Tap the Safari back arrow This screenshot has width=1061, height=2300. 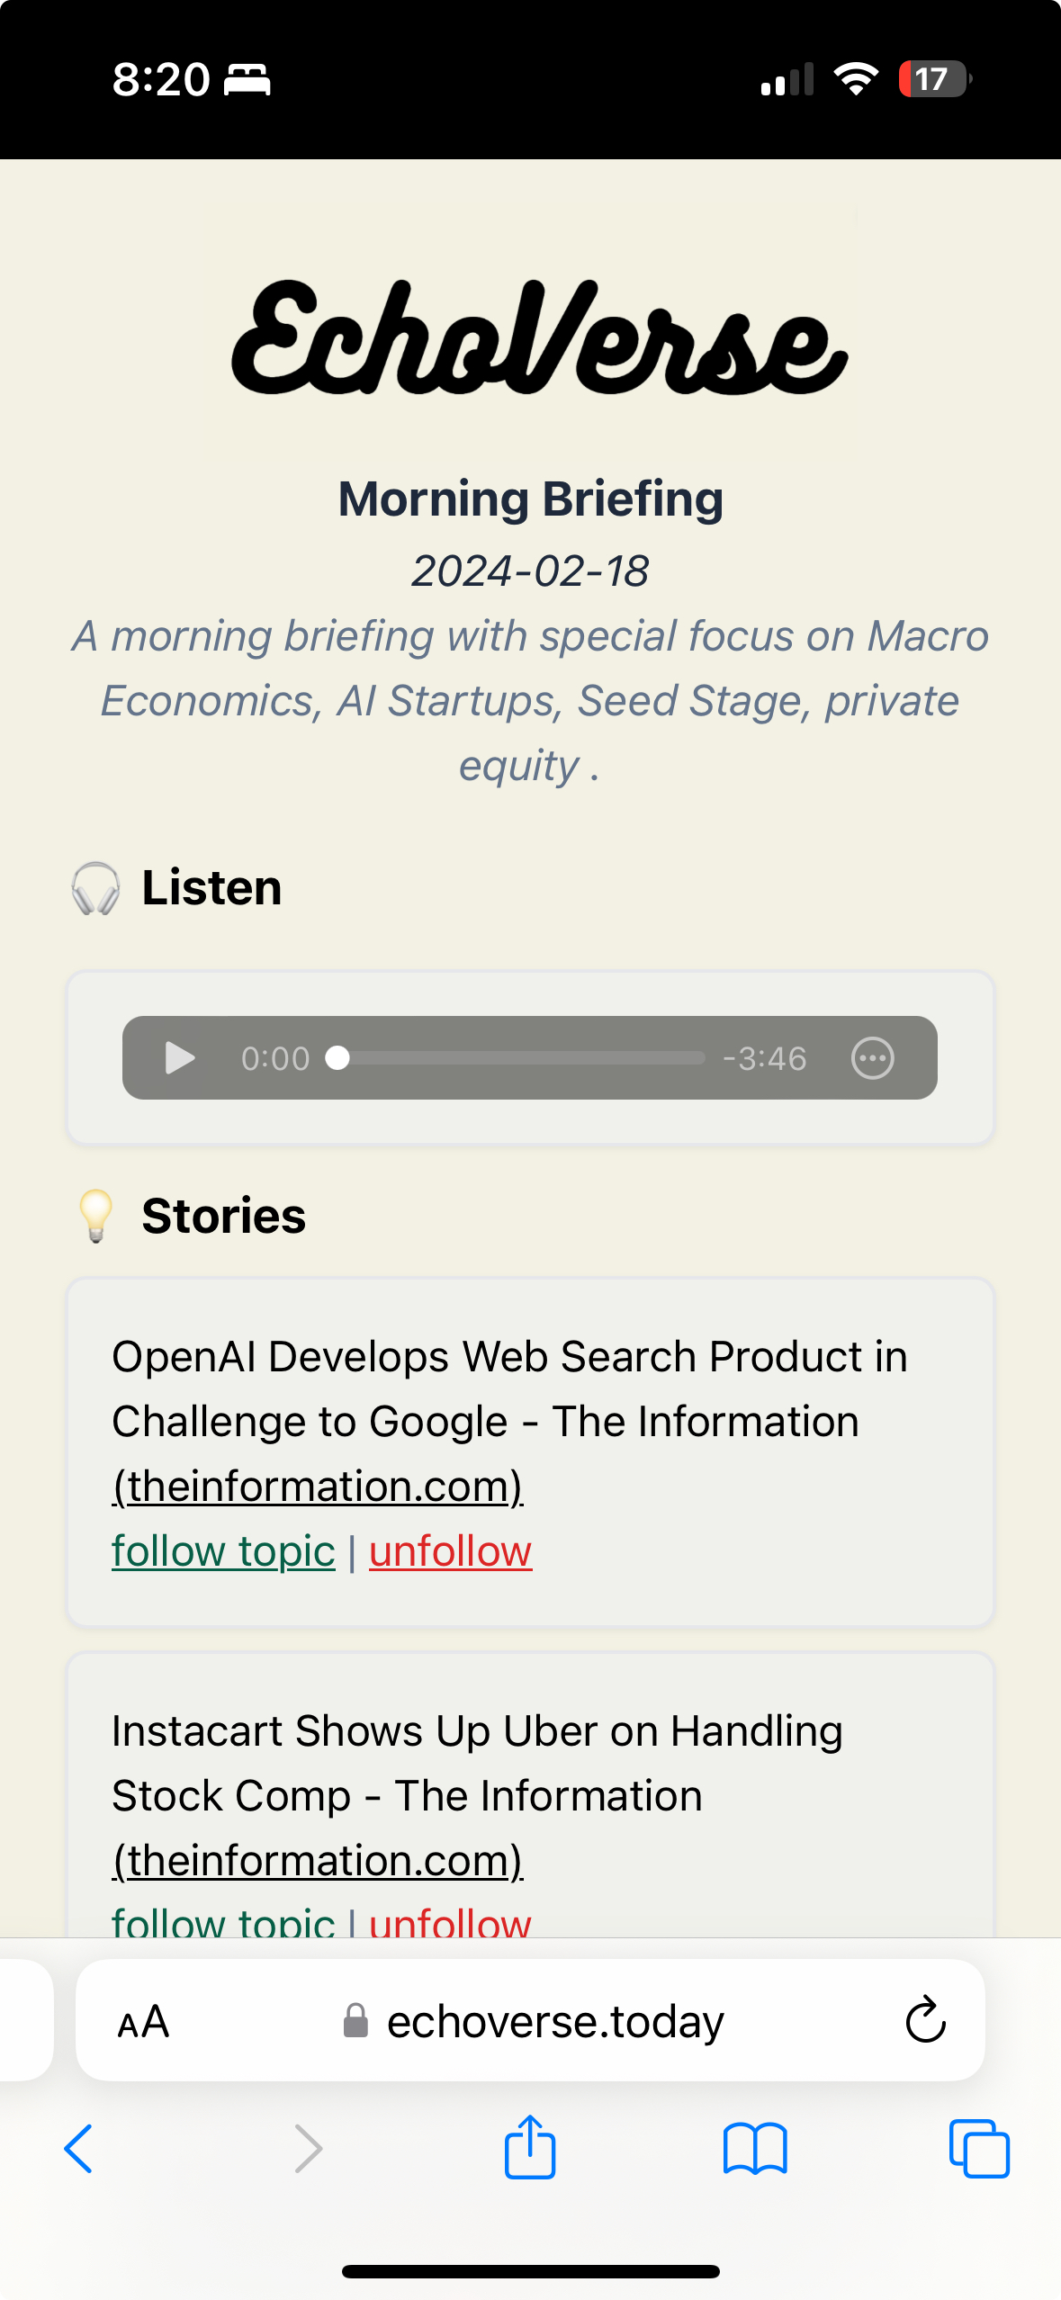point(79,2149)
